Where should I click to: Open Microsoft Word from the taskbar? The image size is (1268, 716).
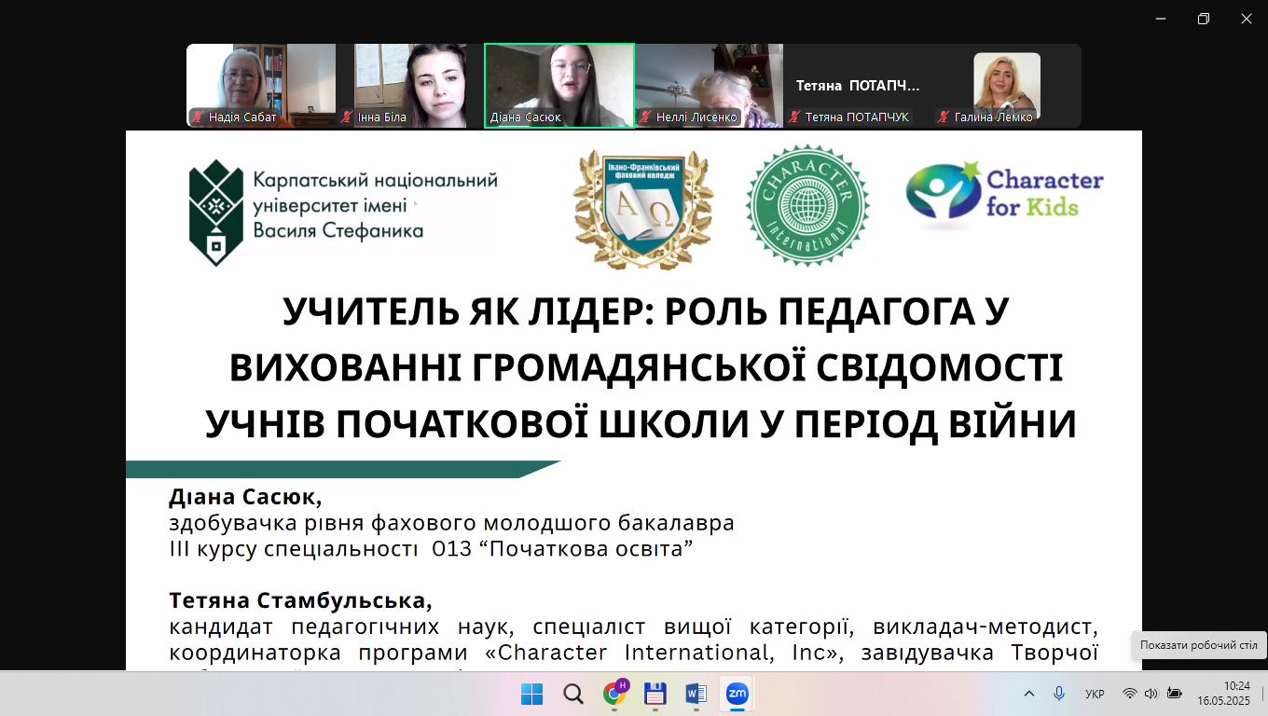click(694, 694)
